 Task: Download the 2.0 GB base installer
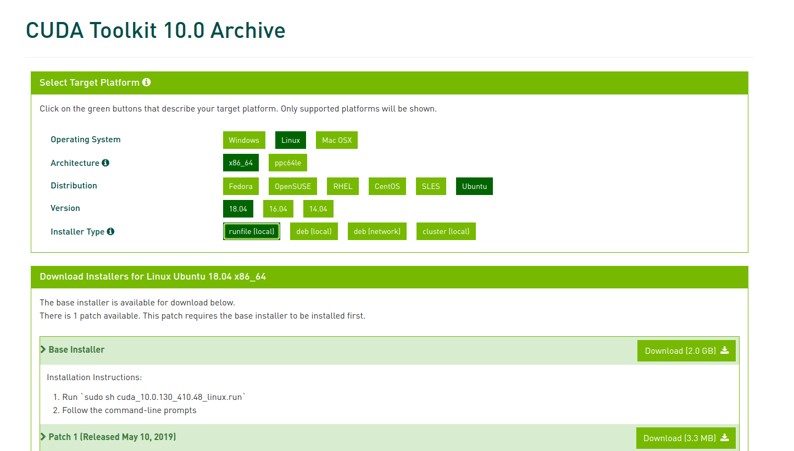click(x=686, y=350)
